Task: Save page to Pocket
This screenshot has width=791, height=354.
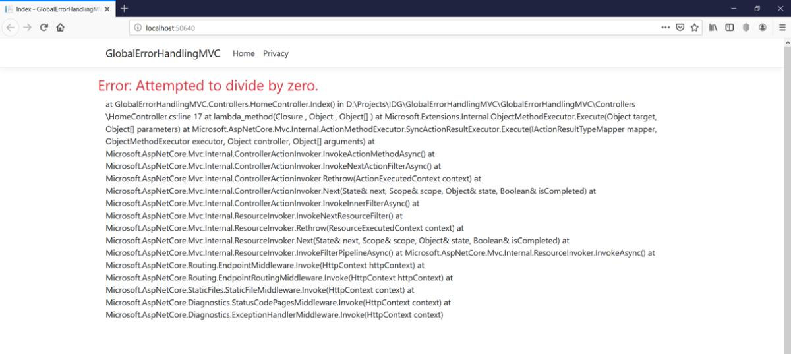Action: click(680, 28)
